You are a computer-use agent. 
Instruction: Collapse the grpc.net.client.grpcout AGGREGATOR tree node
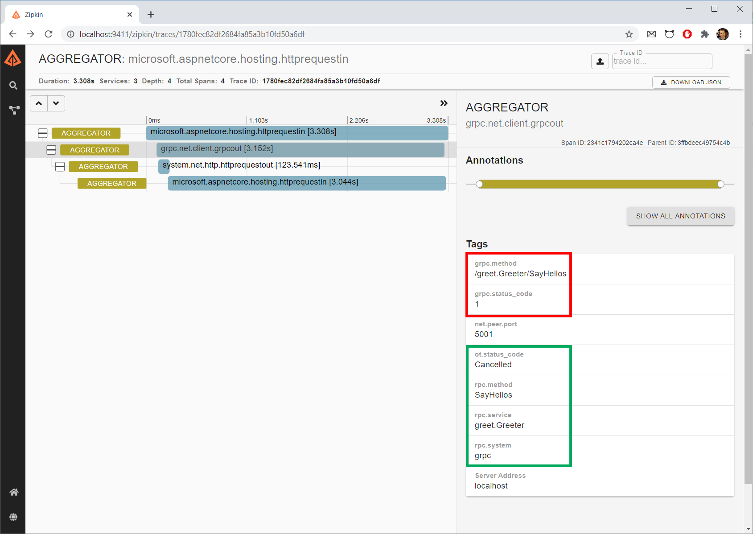coord(51,150)
